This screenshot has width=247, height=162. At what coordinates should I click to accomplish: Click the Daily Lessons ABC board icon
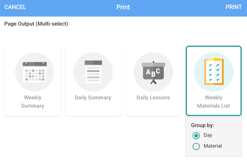153,72
